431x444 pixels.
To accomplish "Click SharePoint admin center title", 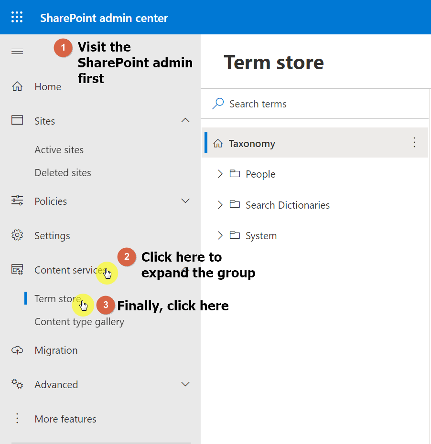I will 104,18.
